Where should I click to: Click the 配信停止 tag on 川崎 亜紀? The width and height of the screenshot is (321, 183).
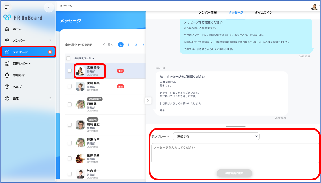pos(93,120)
